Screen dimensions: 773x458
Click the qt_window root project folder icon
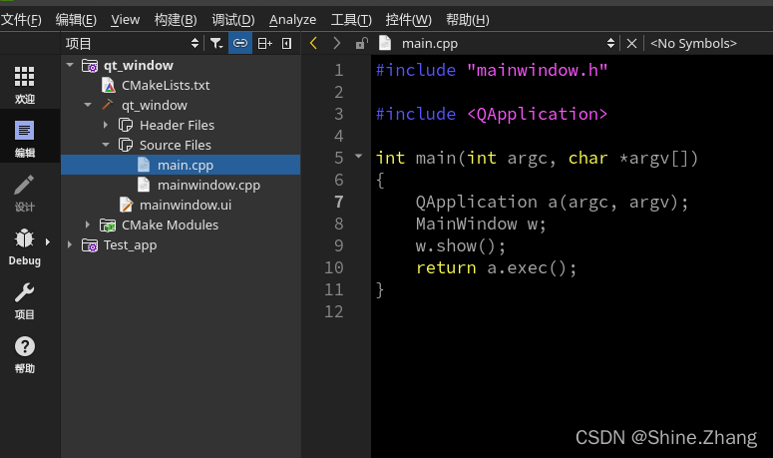pos(90,65)
